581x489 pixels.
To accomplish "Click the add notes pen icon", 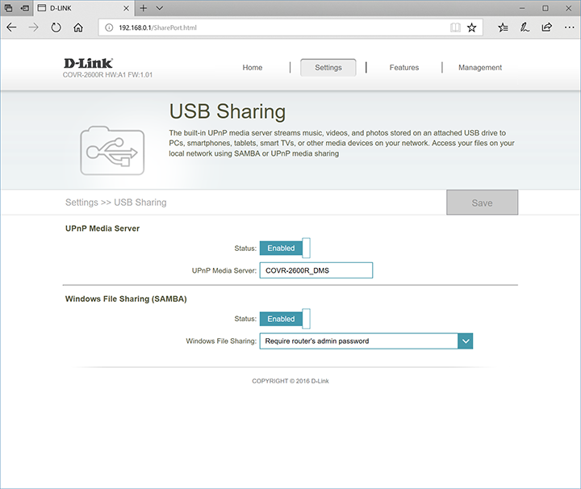I will [525, 27].
